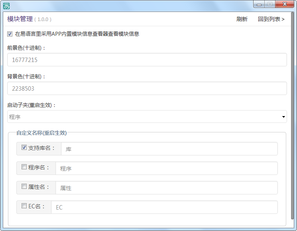Click the 自定义名称(重启生效) group label

(x=41, y=133)
